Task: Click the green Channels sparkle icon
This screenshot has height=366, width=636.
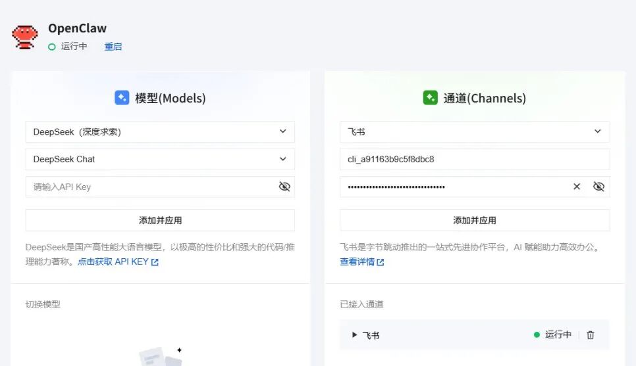Action: tap(431, 97)
